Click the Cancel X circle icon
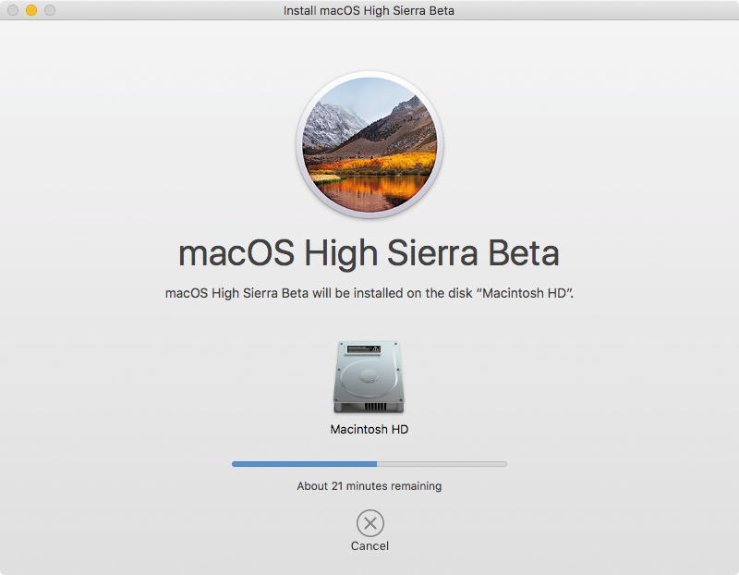 coord(370,522)
